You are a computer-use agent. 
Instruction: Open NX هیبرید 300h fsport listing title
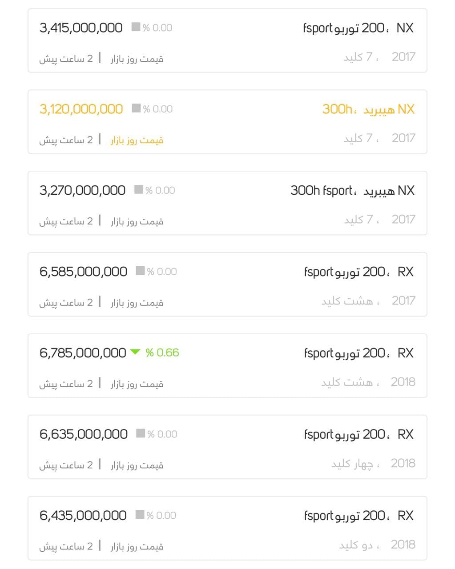pos(352,191)
